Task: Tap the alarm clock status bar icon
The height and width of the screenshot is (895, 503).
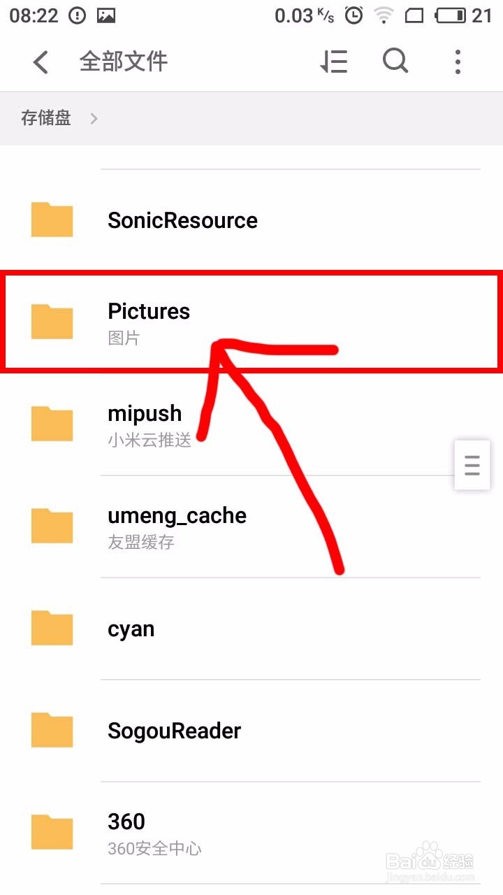Action: [x=354, y=15]
